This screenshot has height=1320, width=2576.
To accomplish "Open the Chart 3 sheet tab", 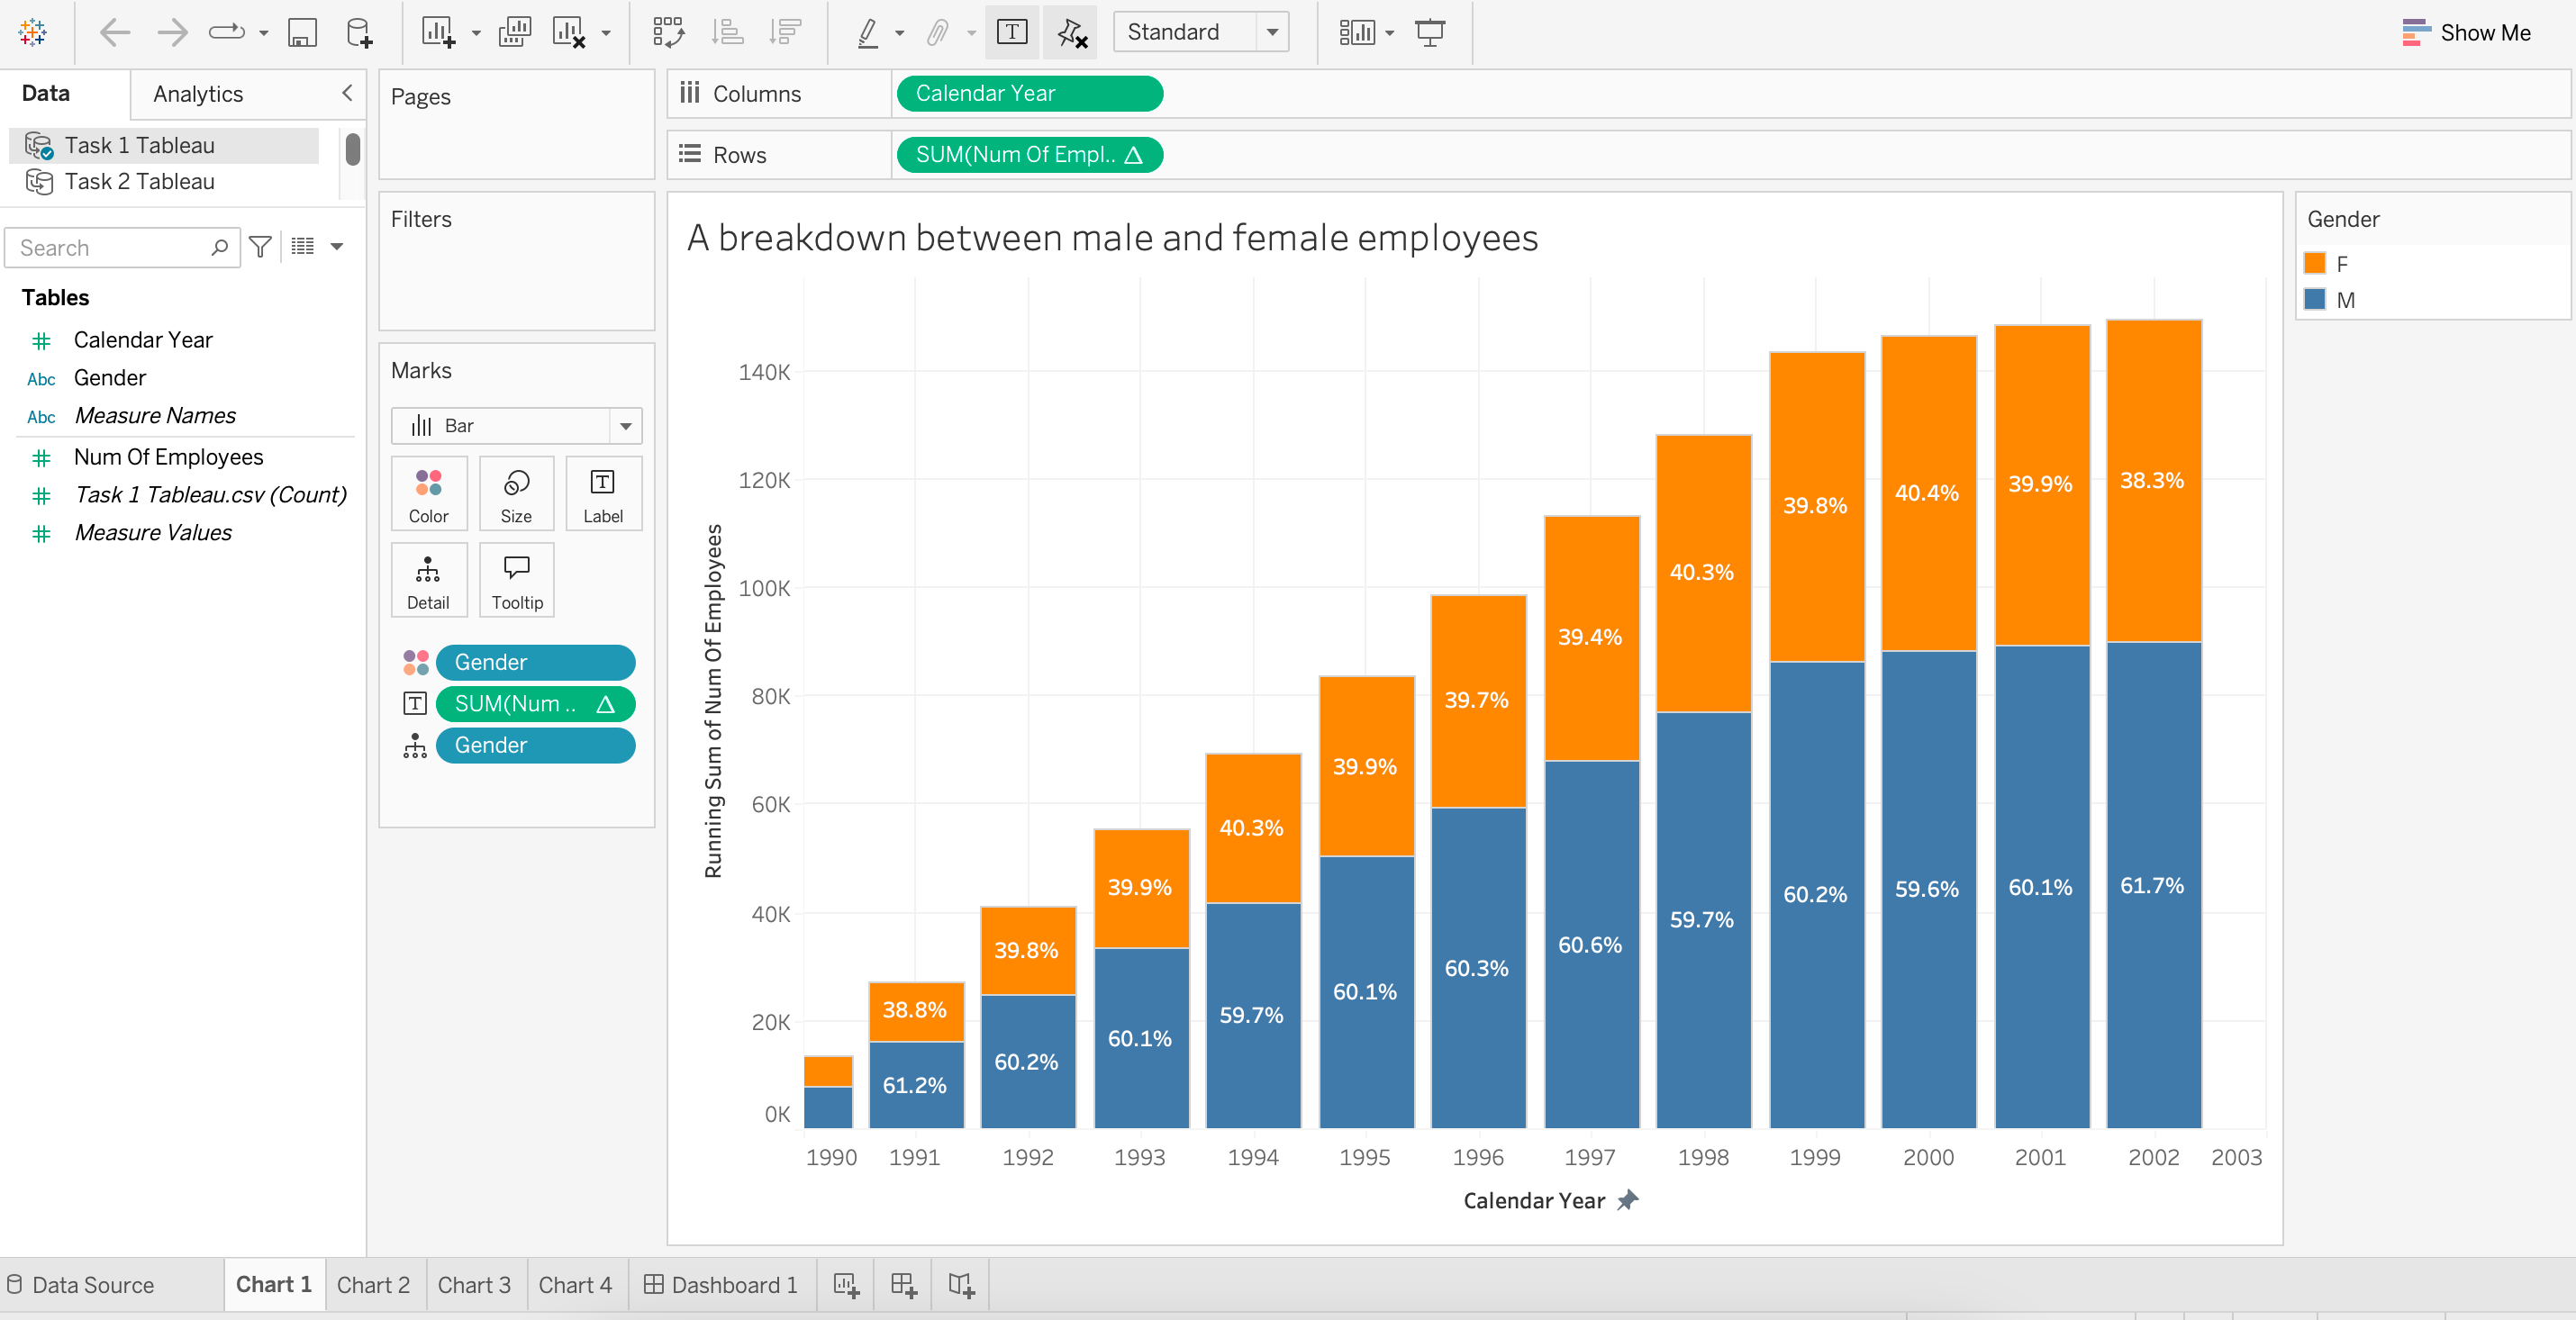I will coord(475,1284).
